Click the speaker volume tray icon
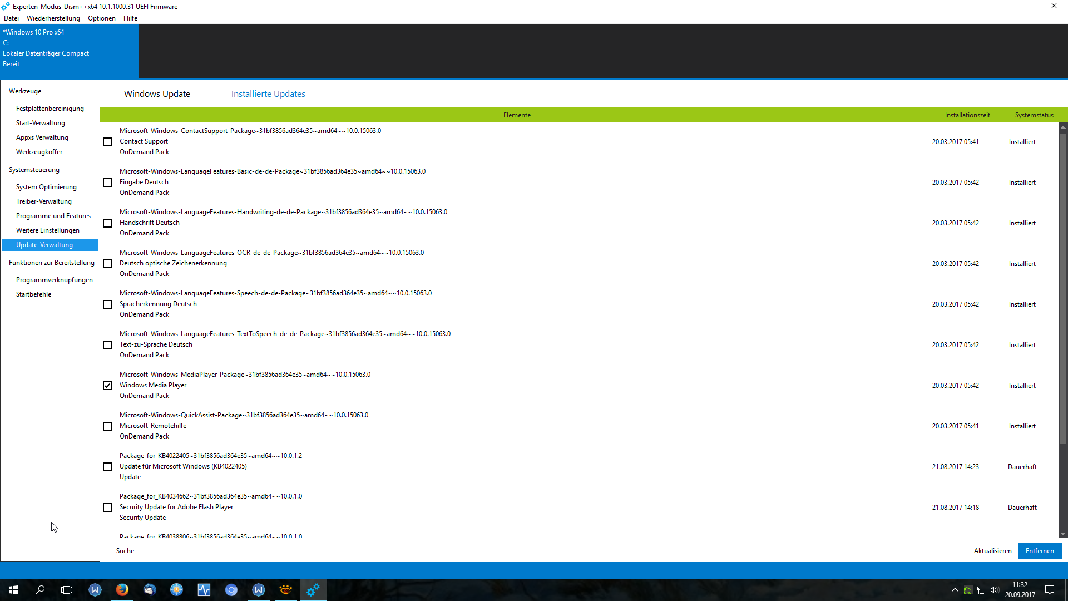The height and width of the screenshot is (601, 1068). coord(994,590)
